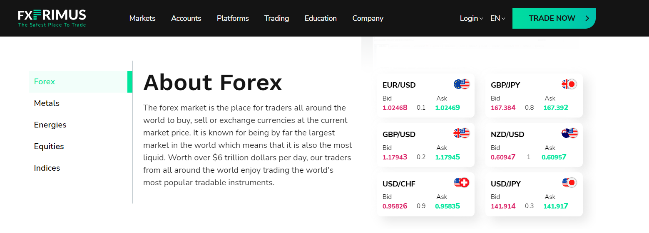Open the EN language selector

tap(497, 18)
